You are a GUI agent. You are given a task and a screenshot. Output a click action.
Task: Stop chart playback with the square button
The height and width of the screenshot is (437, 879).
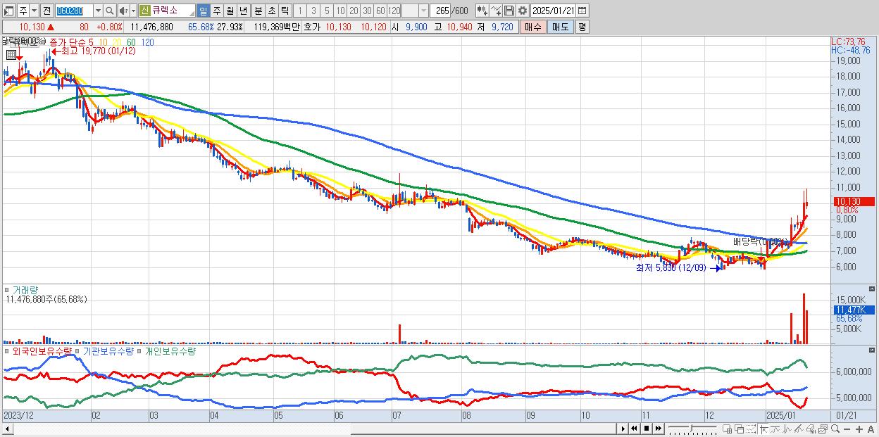point(646,429)
